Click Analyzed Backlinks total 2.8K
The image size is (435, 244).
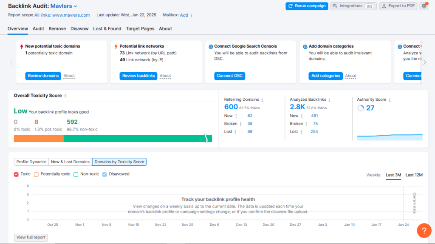297,107
